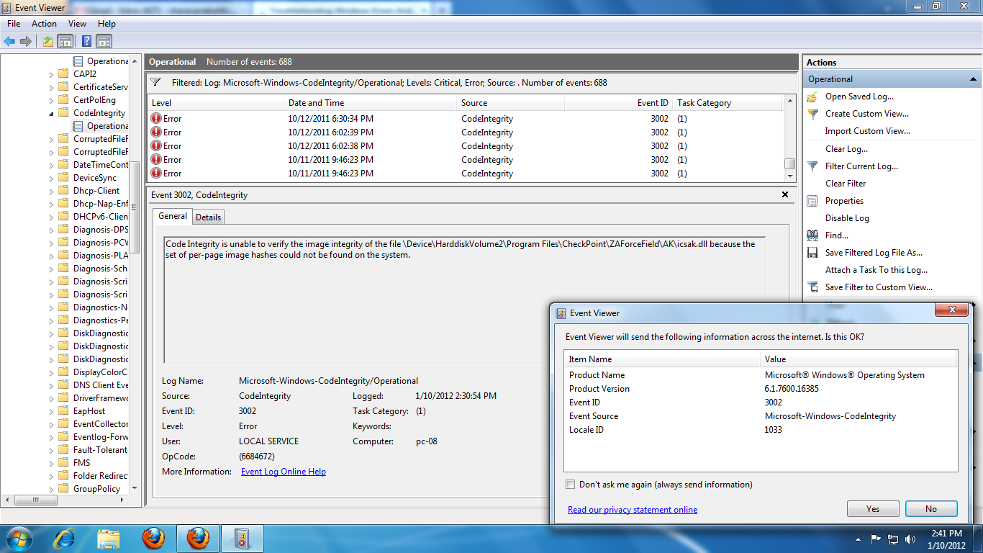Click Yes in the Event Viewer dialog
The image size is (983, 553).
coord(873,509)
